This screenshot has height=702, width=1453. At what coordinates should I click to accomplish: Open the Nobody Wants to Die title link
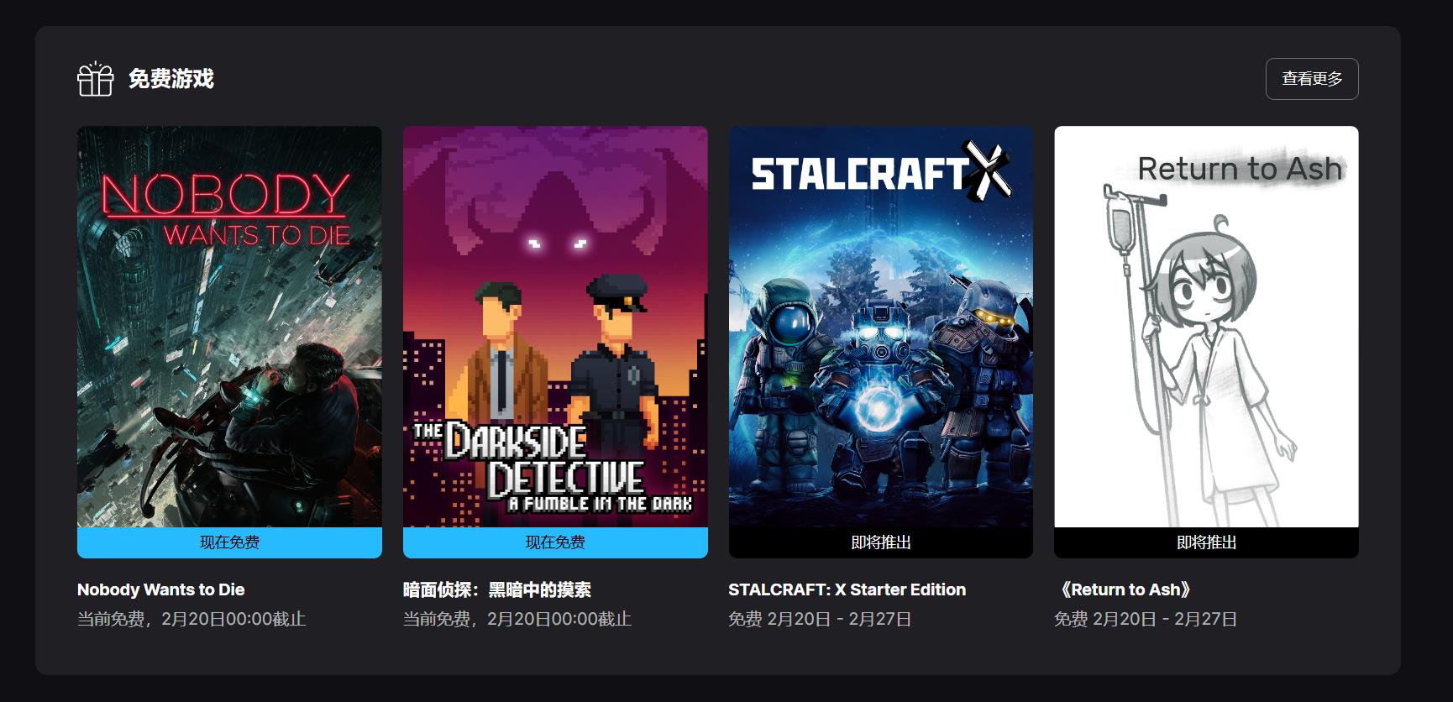tap(160, 589)
